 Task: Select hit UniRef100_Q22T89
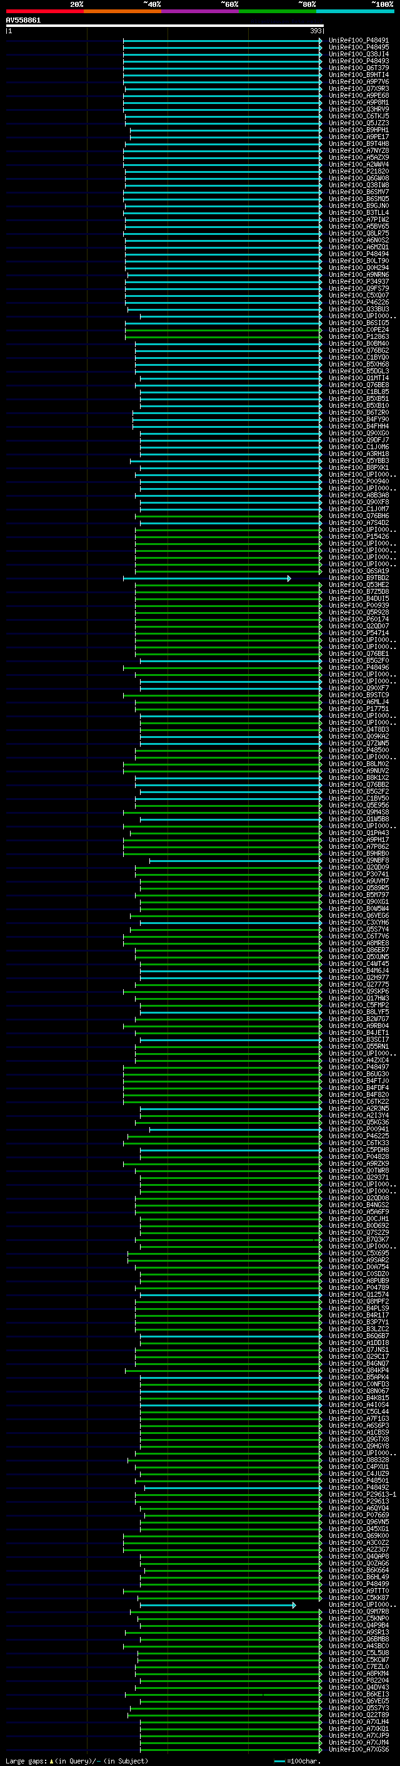click(x=358, y=1715)
